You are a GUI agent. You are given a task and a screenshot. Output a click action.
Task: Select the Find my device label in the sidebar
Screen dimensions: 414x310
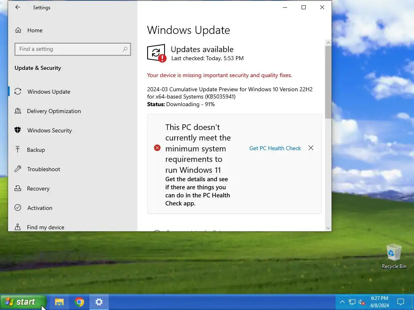45,227
